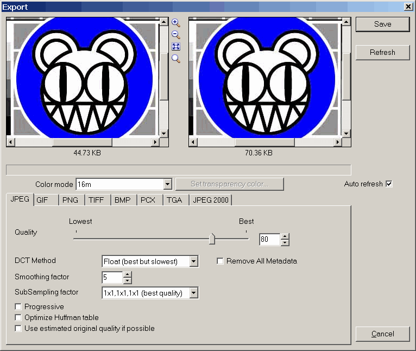
Task: Switch to the TIFF tab
Action: (x=97, y=200)
